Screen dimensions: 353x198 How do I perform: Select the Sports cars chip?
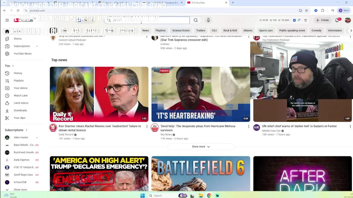[266, 31]
